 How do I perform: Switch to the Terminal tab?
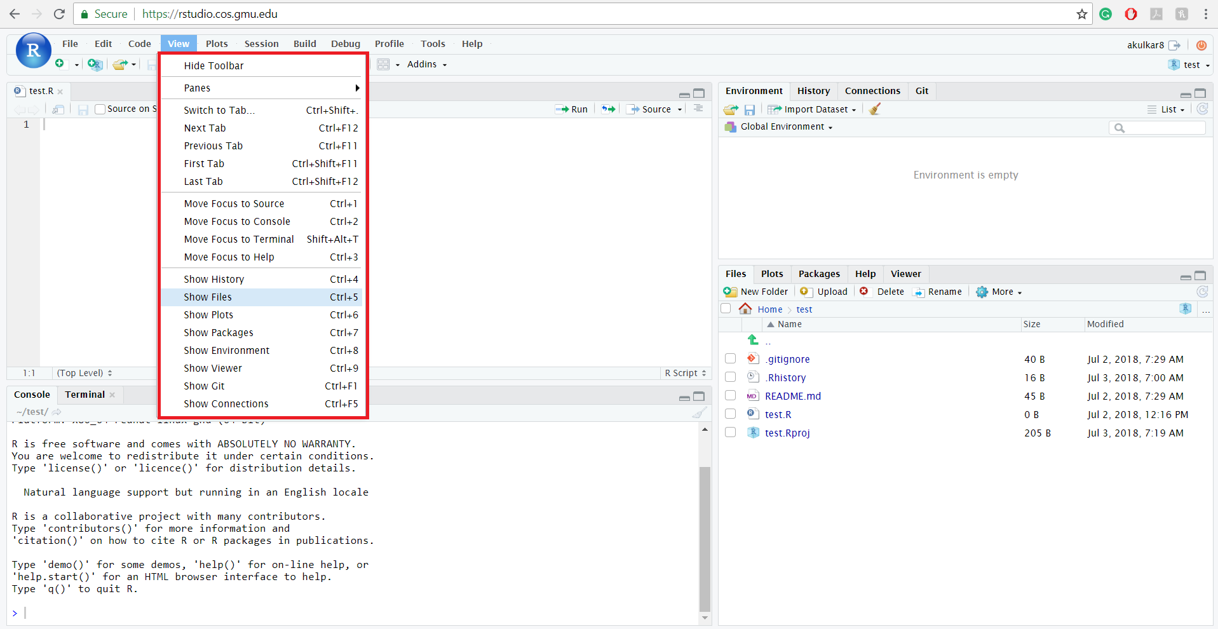click(85, 395)
